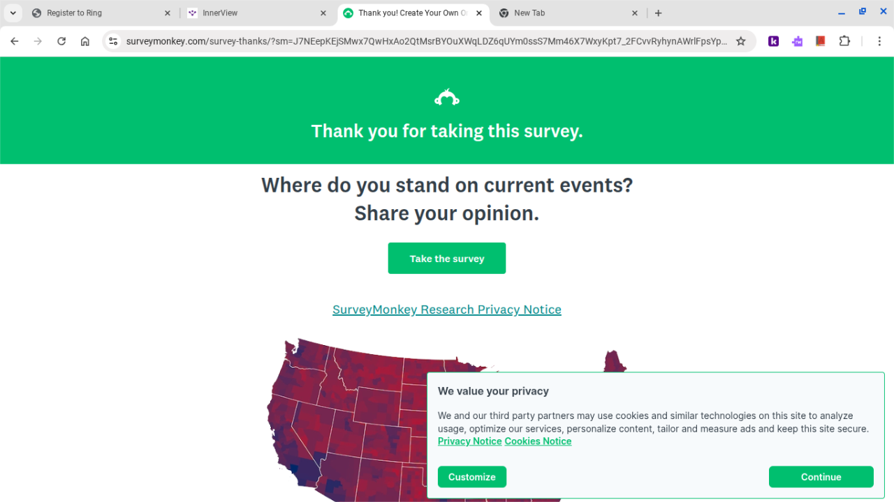Click the SurveyMonkey logo in green banner
The image size is (894, 502).
click(447, 98)
